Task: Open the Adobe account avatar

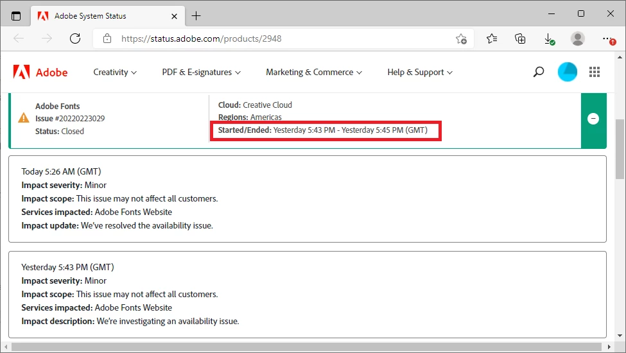Action: pyautogui.click(x=568, y=72)
